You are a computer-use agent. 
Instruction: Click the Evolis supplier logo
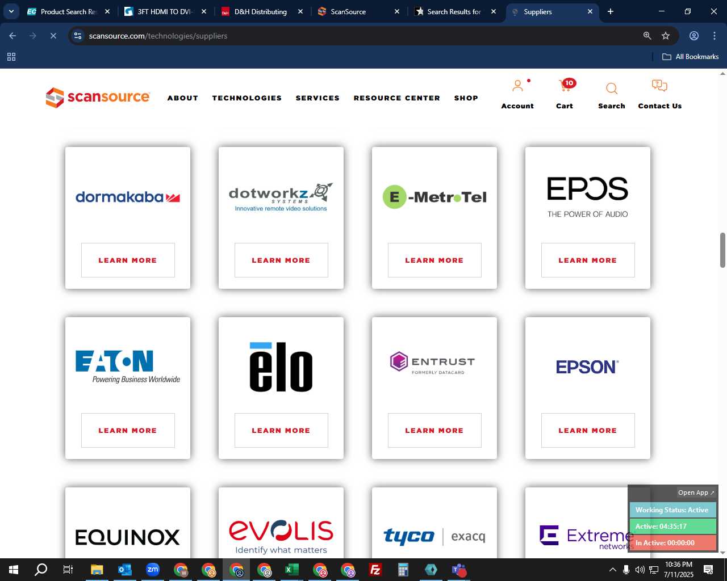(281, 536)
